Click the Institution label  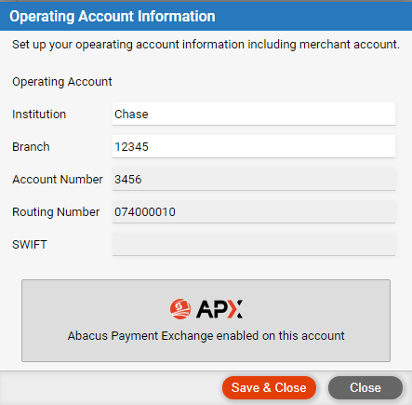[x=39, y=115]
